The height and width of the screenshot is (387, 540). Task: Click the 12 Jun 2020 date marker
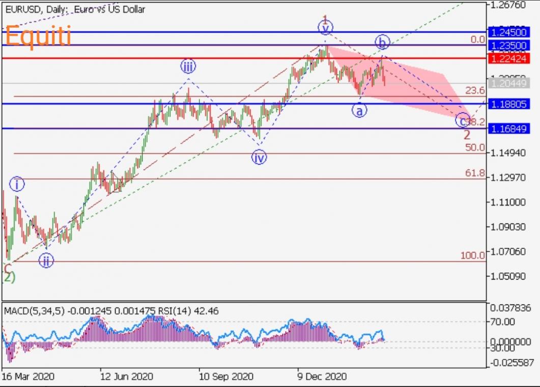[x=126, y=377]
